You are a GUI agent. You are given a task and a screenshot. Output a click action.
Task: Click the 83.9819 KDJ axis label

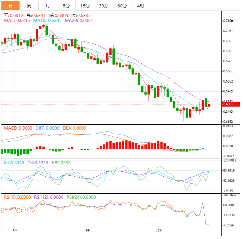click(x=229, y=170)
